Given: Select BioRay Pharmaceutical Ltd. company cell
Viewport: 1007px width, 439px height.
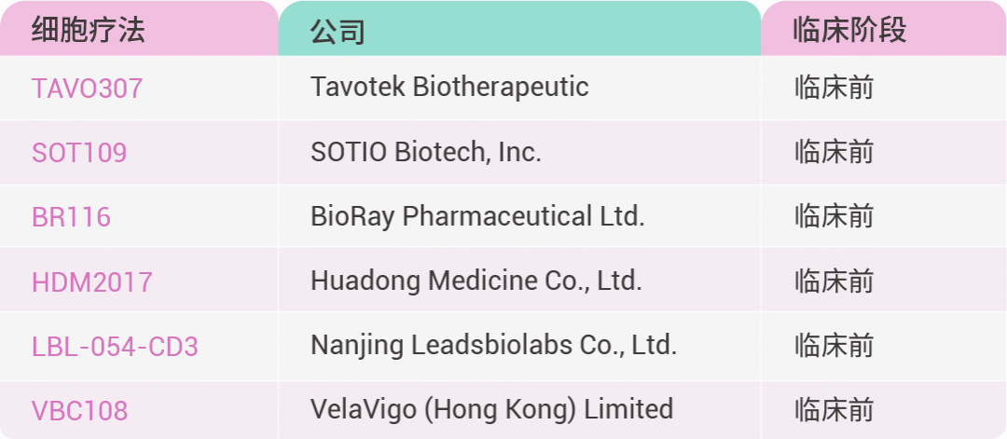Looking at the screenshot, I should pos(477,216).
